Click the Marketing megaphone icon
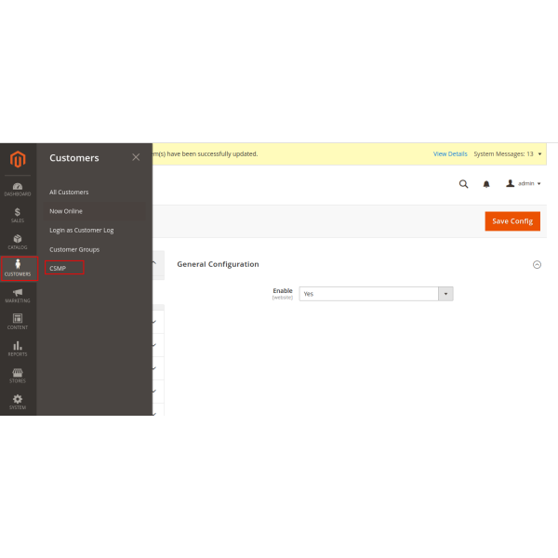Screen dimensions: 558x558 pos(18,295)
